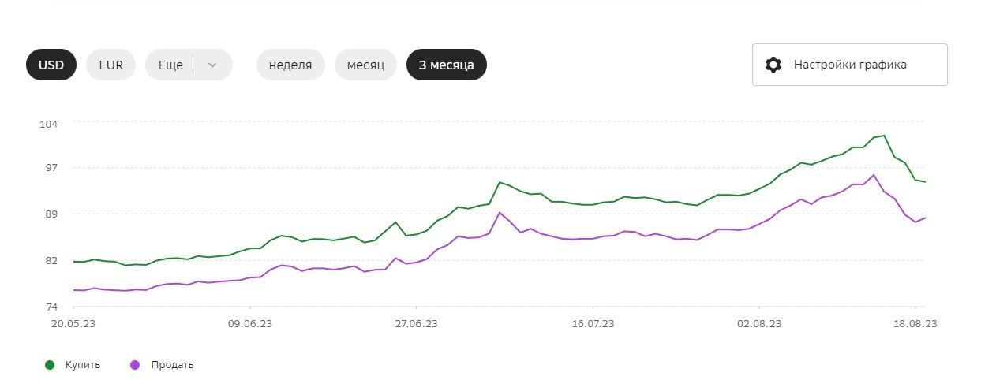Toggle the Продать series label
996x391 pixels.
(170, 365)
